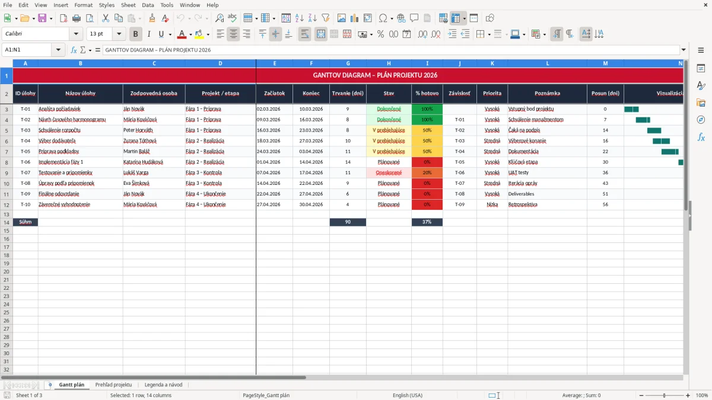Click the Export as PDF icon
Image resolution: width=712 pixels, height=400 pixels.
[63, 18]
